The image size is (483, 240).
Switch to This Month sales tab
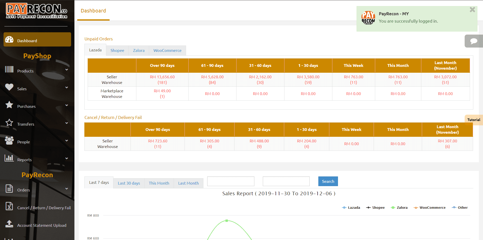(x=159, y=183)
